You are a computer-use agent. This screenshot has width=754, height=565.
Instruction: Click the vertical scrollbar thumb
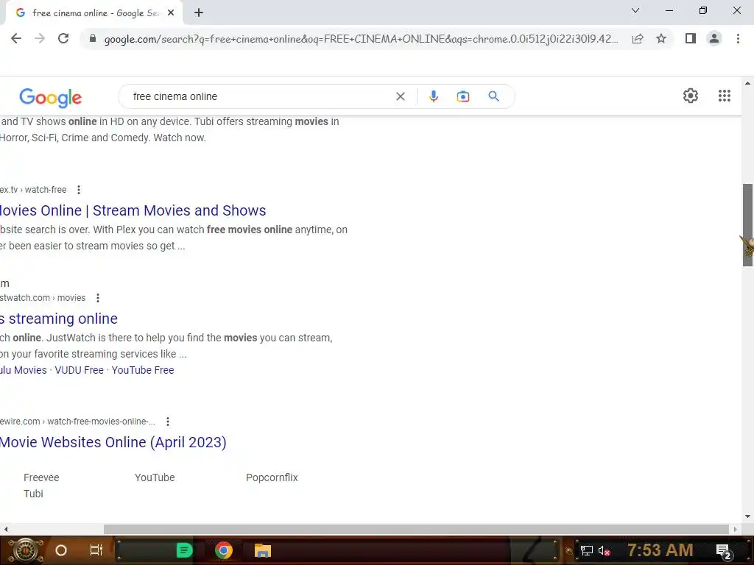[x=747, y=225]
